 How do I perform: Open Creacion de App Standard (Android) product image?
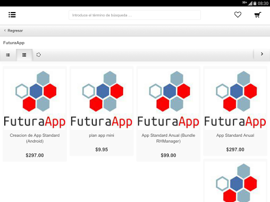35,99
